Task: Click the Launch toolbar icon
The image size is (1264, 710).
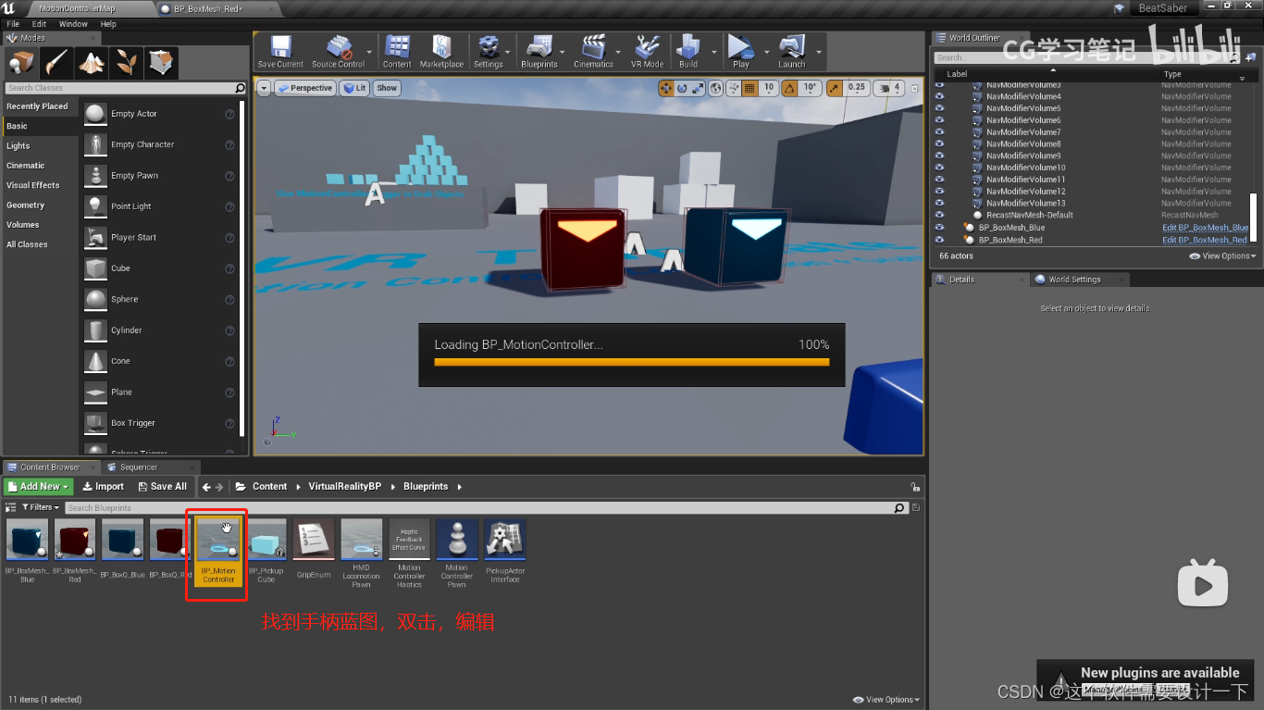Action: [792, 51]
